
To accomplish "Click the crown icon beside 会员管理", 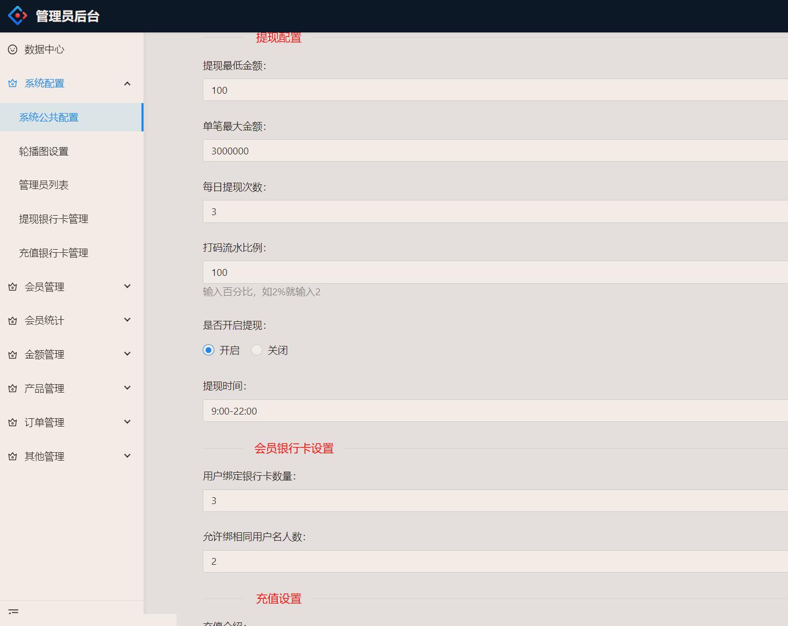I will tap(13, 287).
